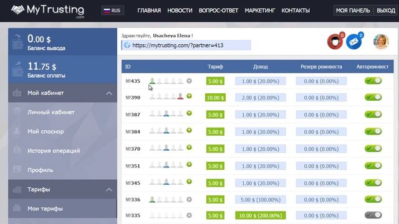Viewport: 399px width, 224px height.
Task: Click the Автореинвест column header
Action: point(372,67)
